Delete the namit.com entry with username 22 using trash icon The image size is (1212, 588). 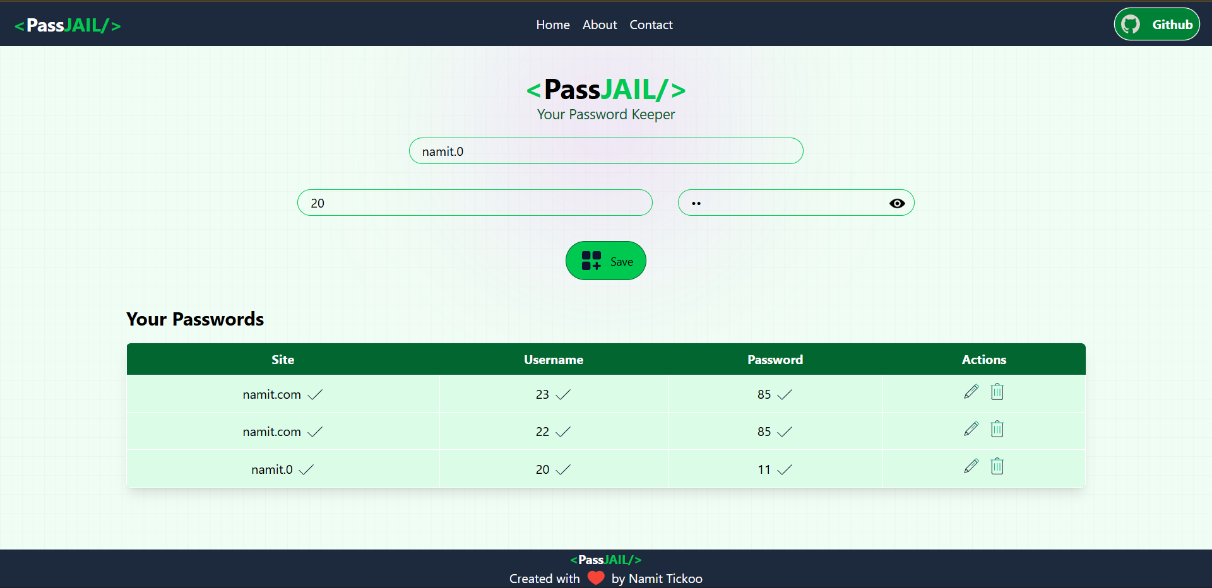[997, 429]
